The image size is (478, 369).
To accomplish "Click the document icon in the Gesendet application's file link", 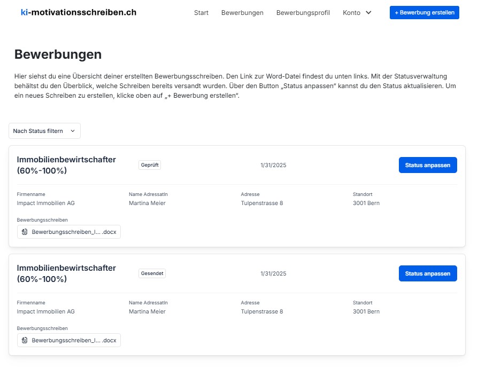I will coord(25,340).
